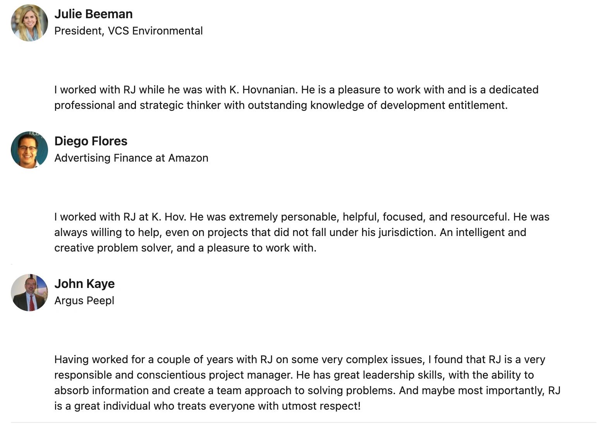
Task: Click John Kaye's avatar image
Action: coord(29,293)
